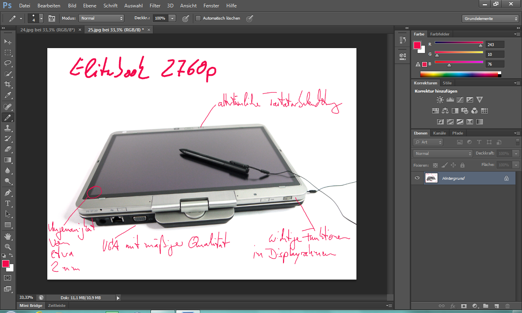522x313 pixels.
Task: Toggle lock position icon in Ebenen panel
Action: (453, 165)
